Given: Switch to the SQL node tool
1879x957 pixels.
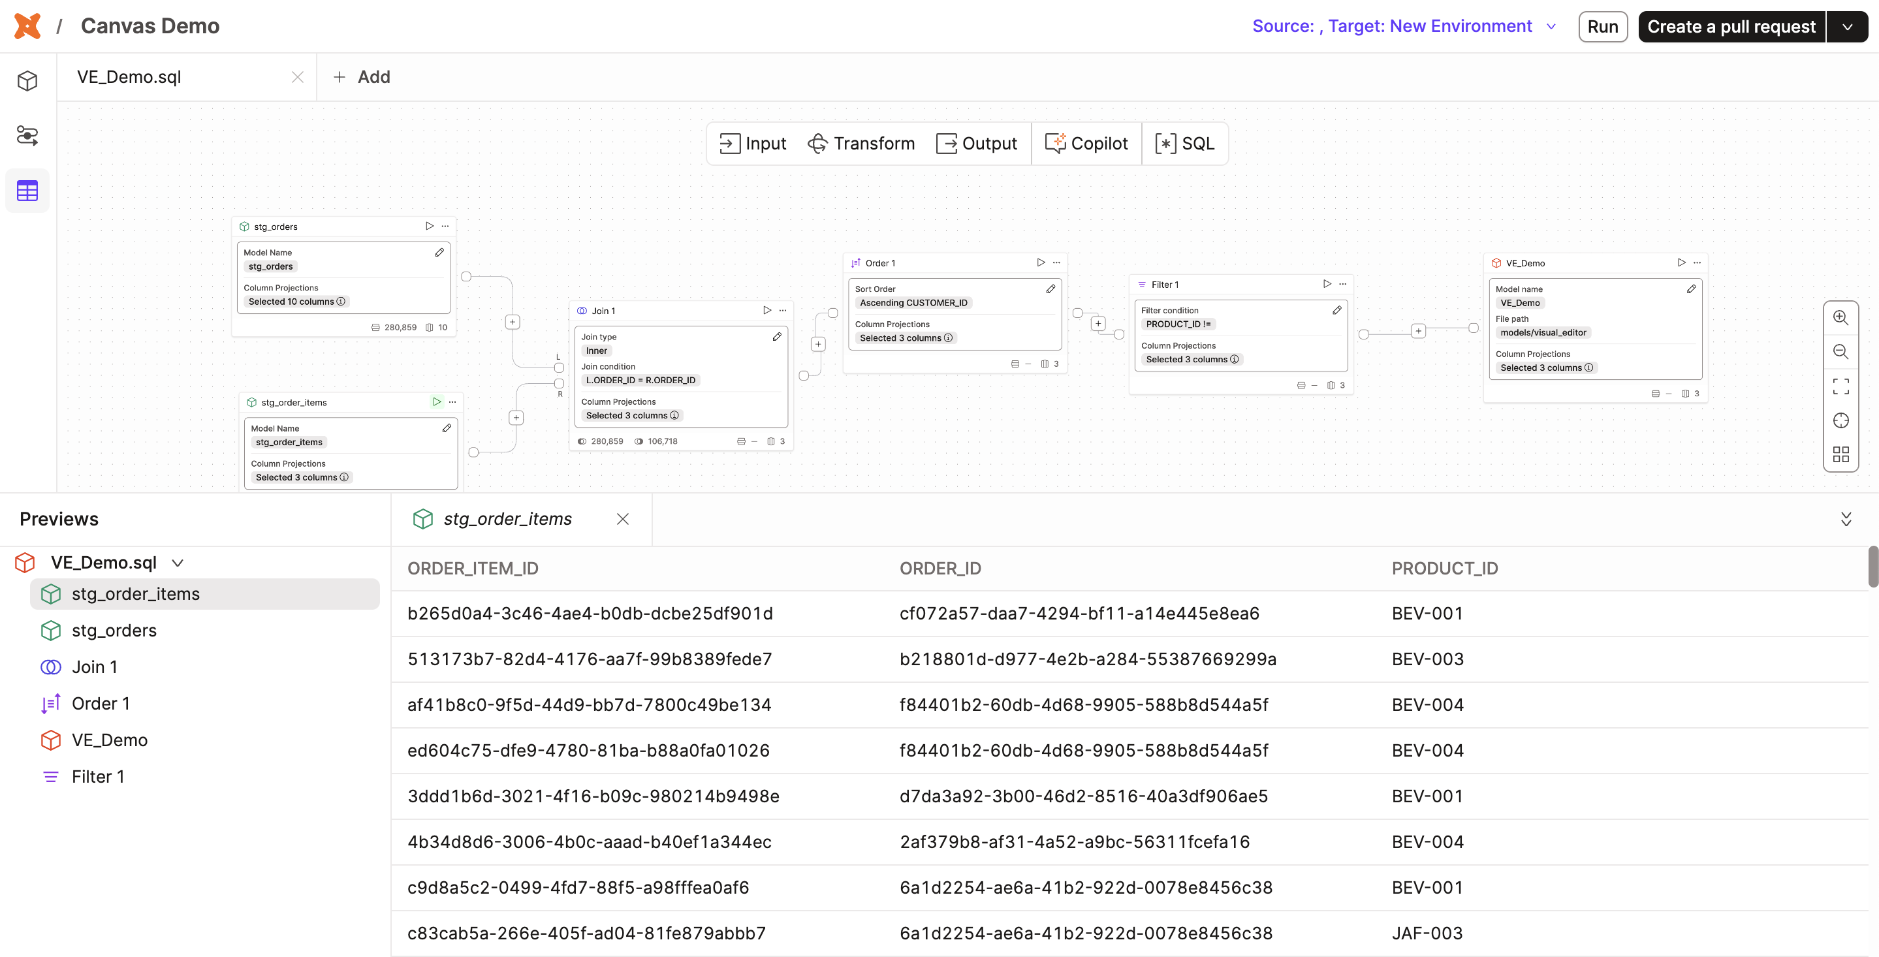Looking at the screenshot, I should tap(1184, 143).
